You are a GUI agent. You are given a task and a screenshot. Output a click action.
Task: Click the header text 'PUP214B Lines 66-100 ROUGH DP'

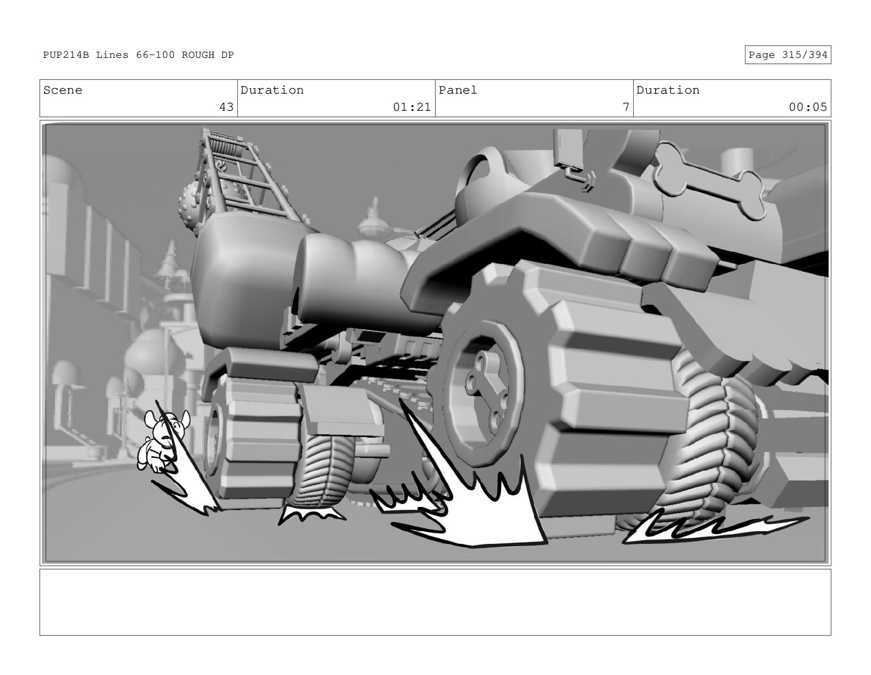(138, 55)
